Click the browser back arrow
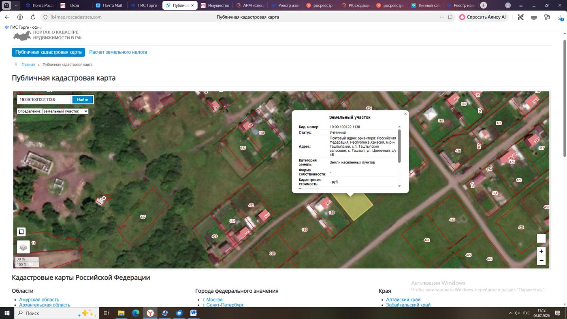567x319 pixels. click(x=7, y=17)
